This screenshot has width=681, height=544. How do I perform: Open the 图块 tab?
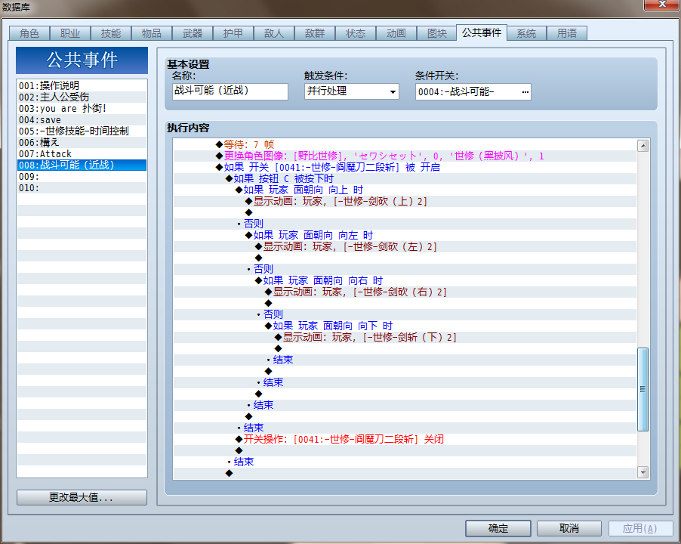(x=437, y=33)
